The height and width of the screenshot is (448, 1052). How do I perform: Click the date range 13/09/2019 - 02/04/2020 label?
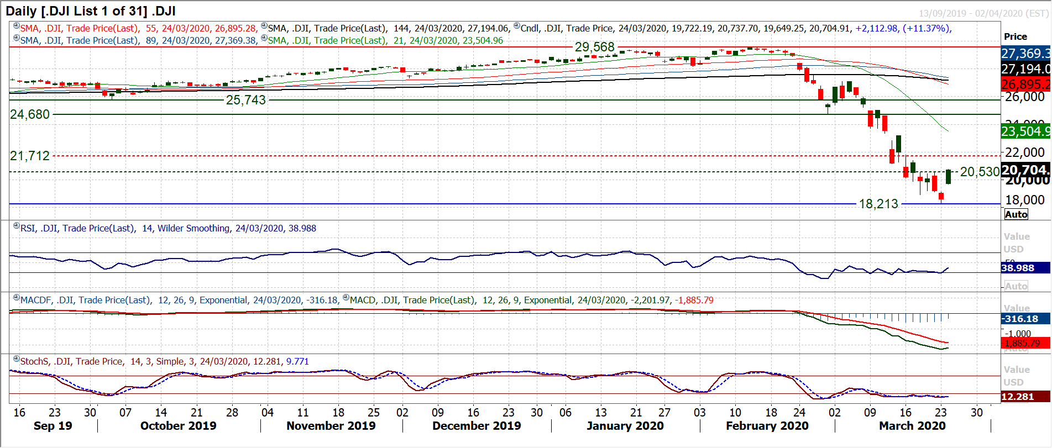click(983, 13)
